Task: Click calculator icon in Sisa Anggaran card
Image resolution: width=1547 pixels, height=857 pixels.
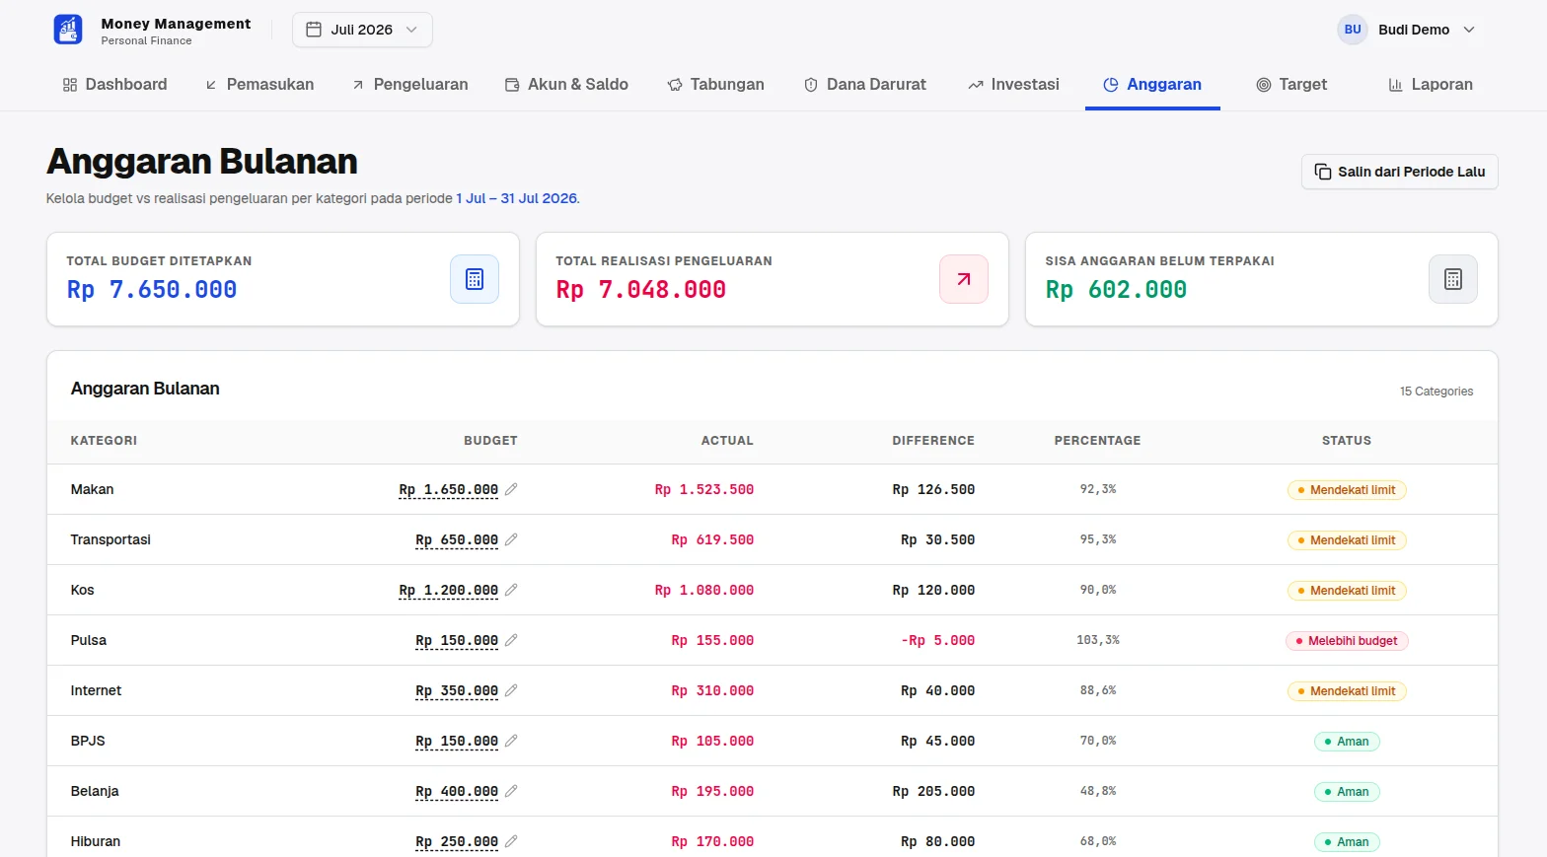Action: coord(1453,279)
